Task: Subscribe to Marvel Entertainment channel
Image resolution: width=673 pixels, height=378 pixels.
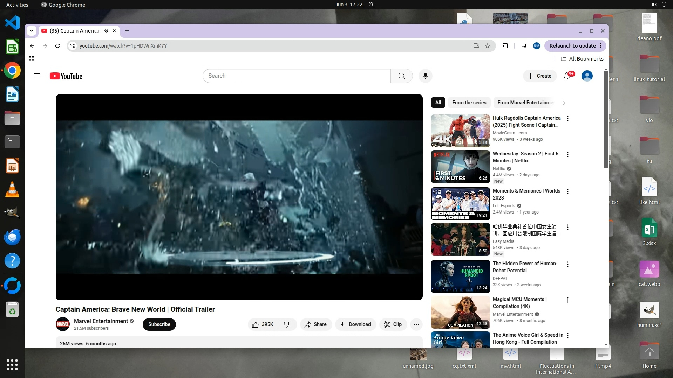Action: pyautogui.click(x=159, y=324)
